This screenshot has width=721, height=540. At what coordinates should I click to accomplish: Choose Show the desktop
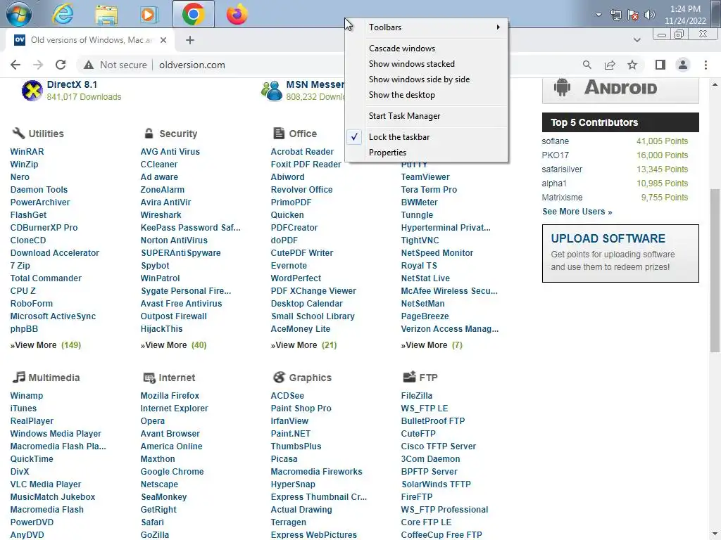(x=427, y=95)
